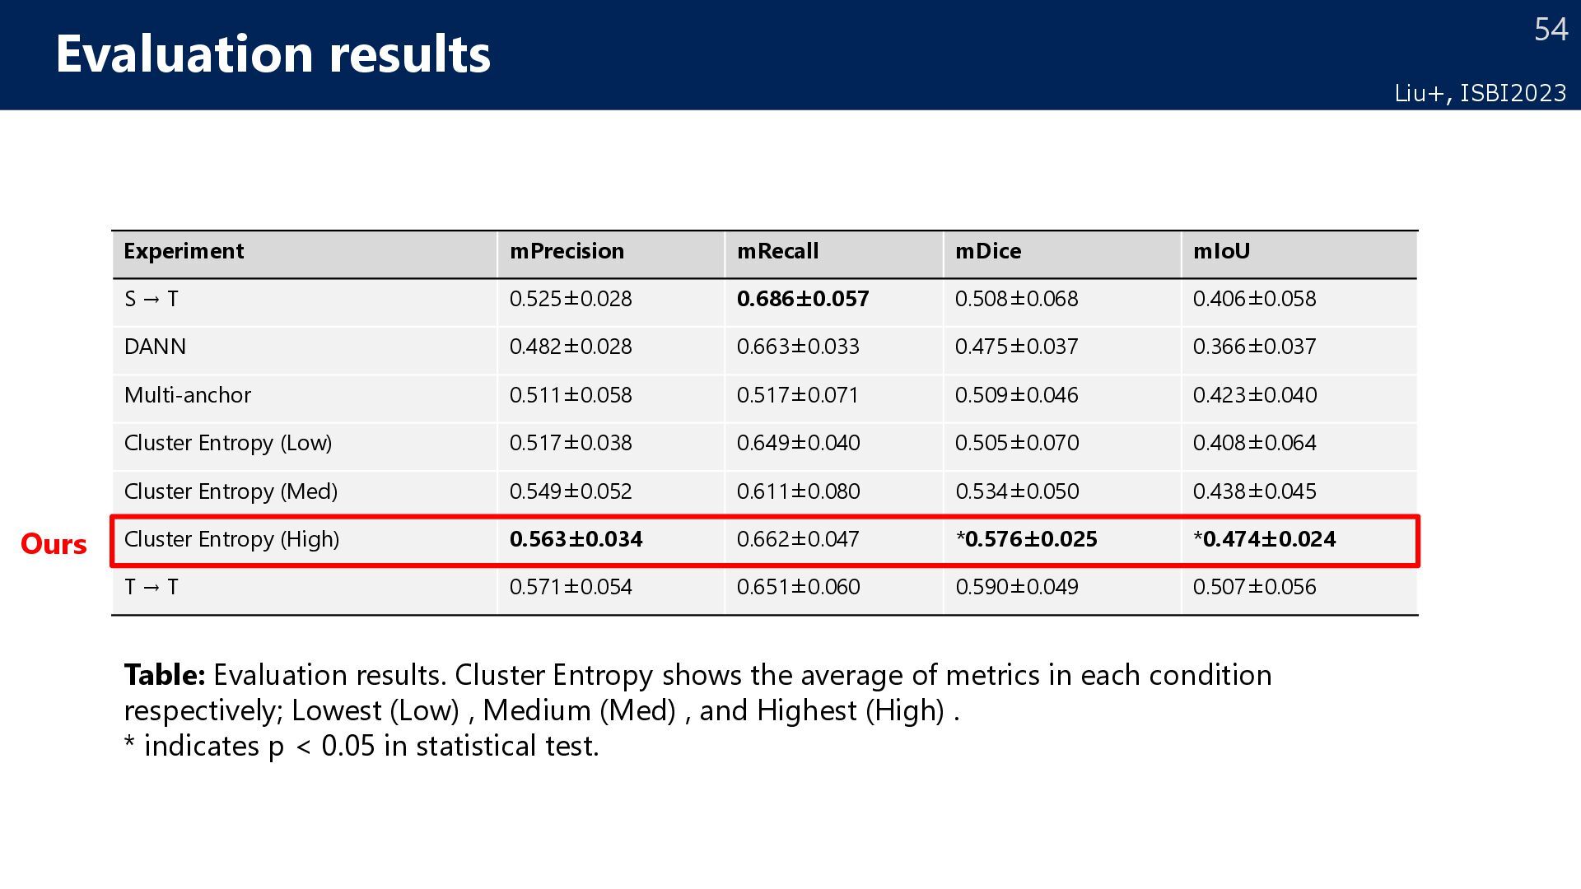Click the 'T → T' experiment row label

point(151,587)
